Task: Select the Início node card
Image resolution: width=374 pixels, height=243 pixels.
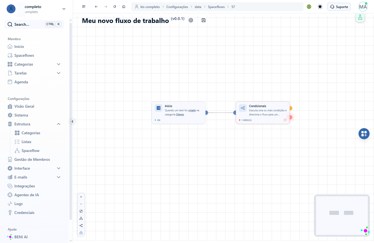Action: pyautogui.click(x=178, y=113)
